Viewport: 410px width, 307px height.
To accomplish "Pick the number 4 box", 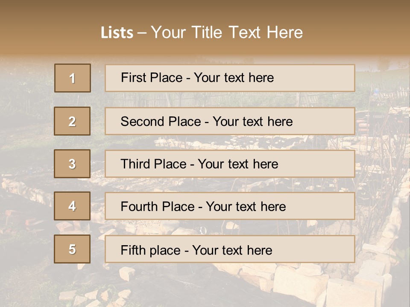I will 72,206.
